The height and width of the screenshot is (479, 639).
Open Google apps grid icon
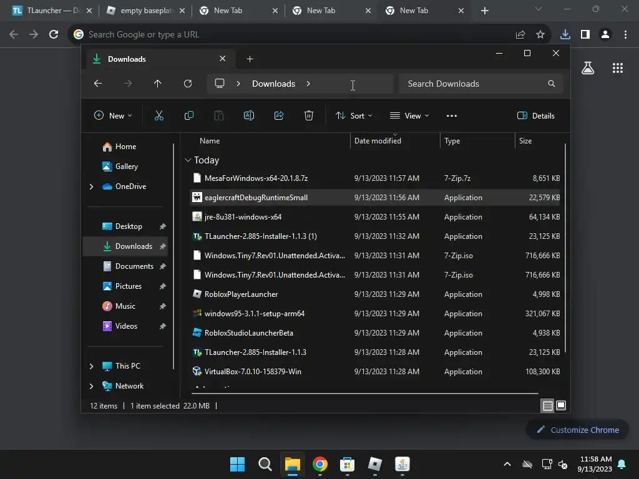tap(618, 68)
